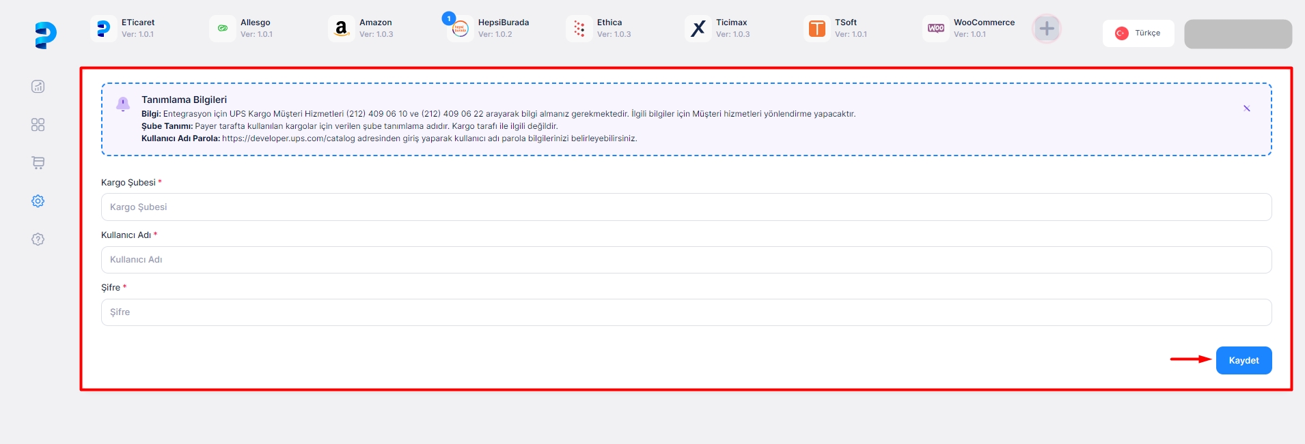Add a new integration with plus icon
The height and width of the screenshot is (444, 1305).
pos(1046,29)
